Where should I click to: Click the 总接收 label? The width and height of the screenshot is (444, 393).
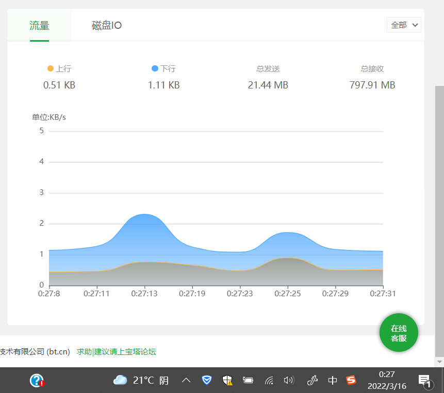pyautogui.click(x=372, y=68)
